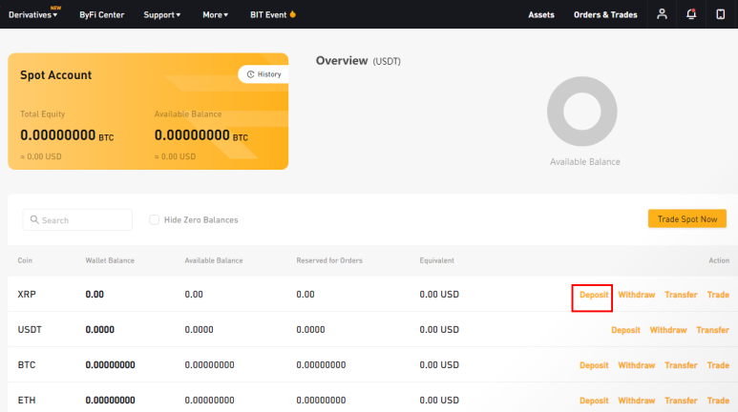Click Trade for XRP

pos(718,295)
